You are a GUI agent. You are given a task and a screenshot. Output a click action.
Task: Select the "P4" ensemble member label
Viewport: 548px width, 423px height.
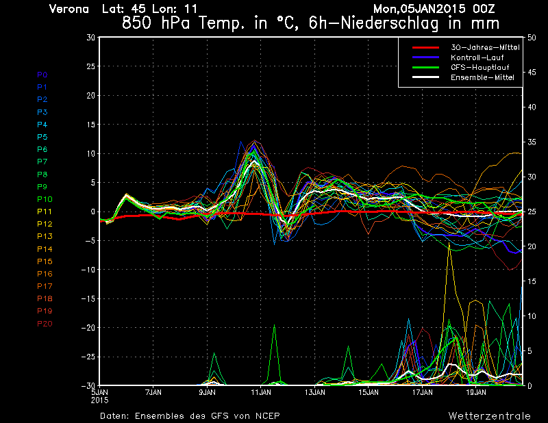(42, 125)
